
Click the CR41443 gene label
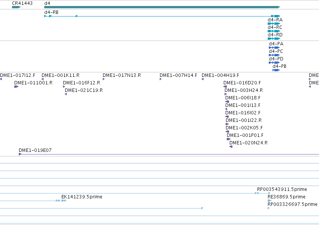[22, 3]
